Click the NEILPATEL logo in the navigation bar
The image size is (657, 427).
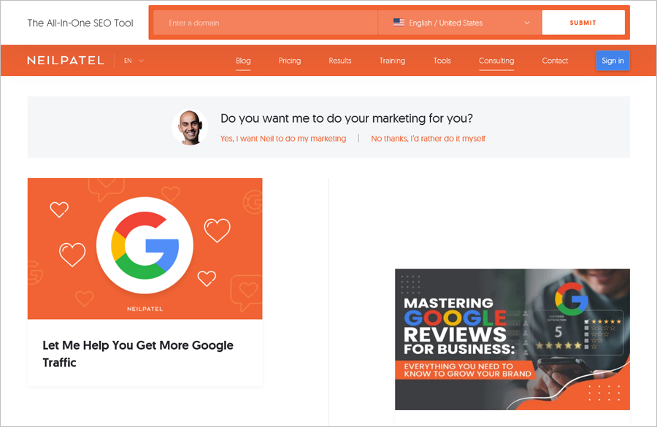coord(66,61)
